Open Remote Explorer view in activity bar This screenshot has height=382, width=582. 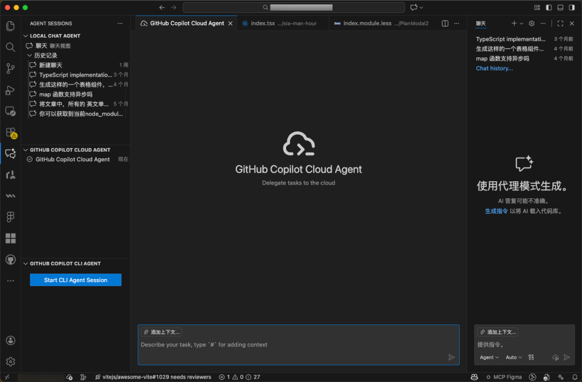pos(10,111)
